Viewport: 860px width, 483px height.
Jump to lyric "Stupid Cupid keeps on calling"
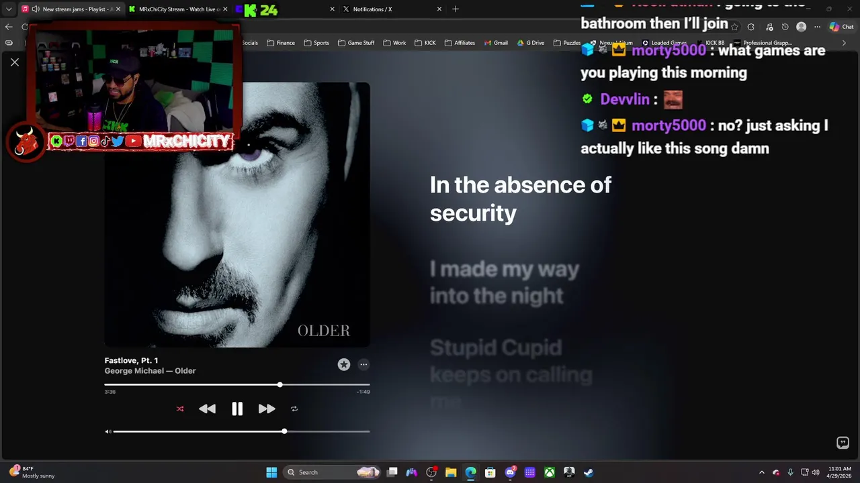pyautogui.click(x=511, y=361)
